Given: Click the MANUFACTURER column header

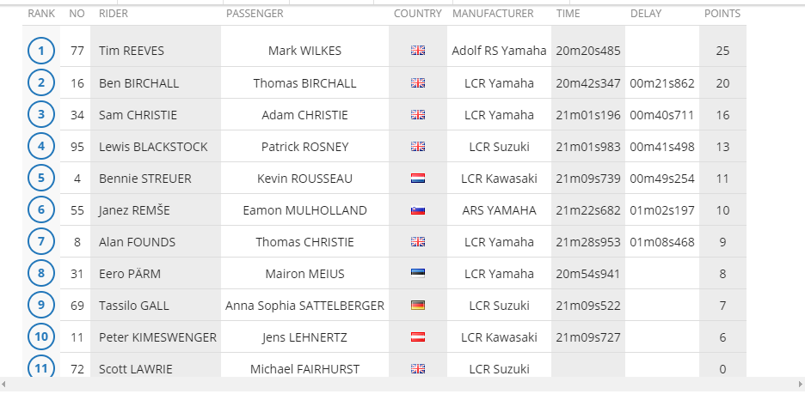Looking at the screenshot, I should 493,14.
